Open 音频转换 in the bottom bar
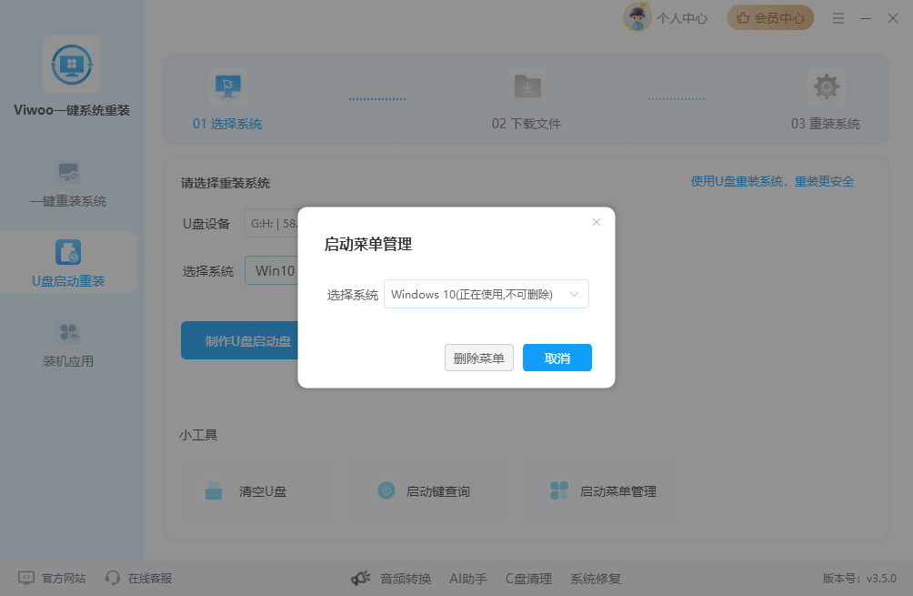The height and width of the screenshot is (596, 913). [x=406, y=579]
